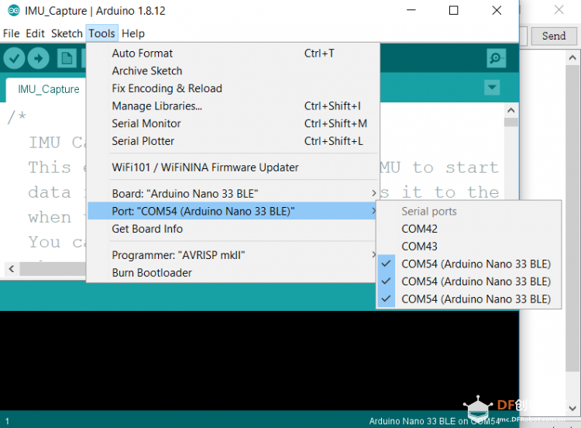Click Serial Monitor scrollbar down arrow
This screenshot has height=428, width=581.
[572, 408]
